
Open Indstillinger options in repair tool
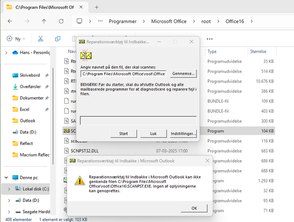[x=183, y=133]
